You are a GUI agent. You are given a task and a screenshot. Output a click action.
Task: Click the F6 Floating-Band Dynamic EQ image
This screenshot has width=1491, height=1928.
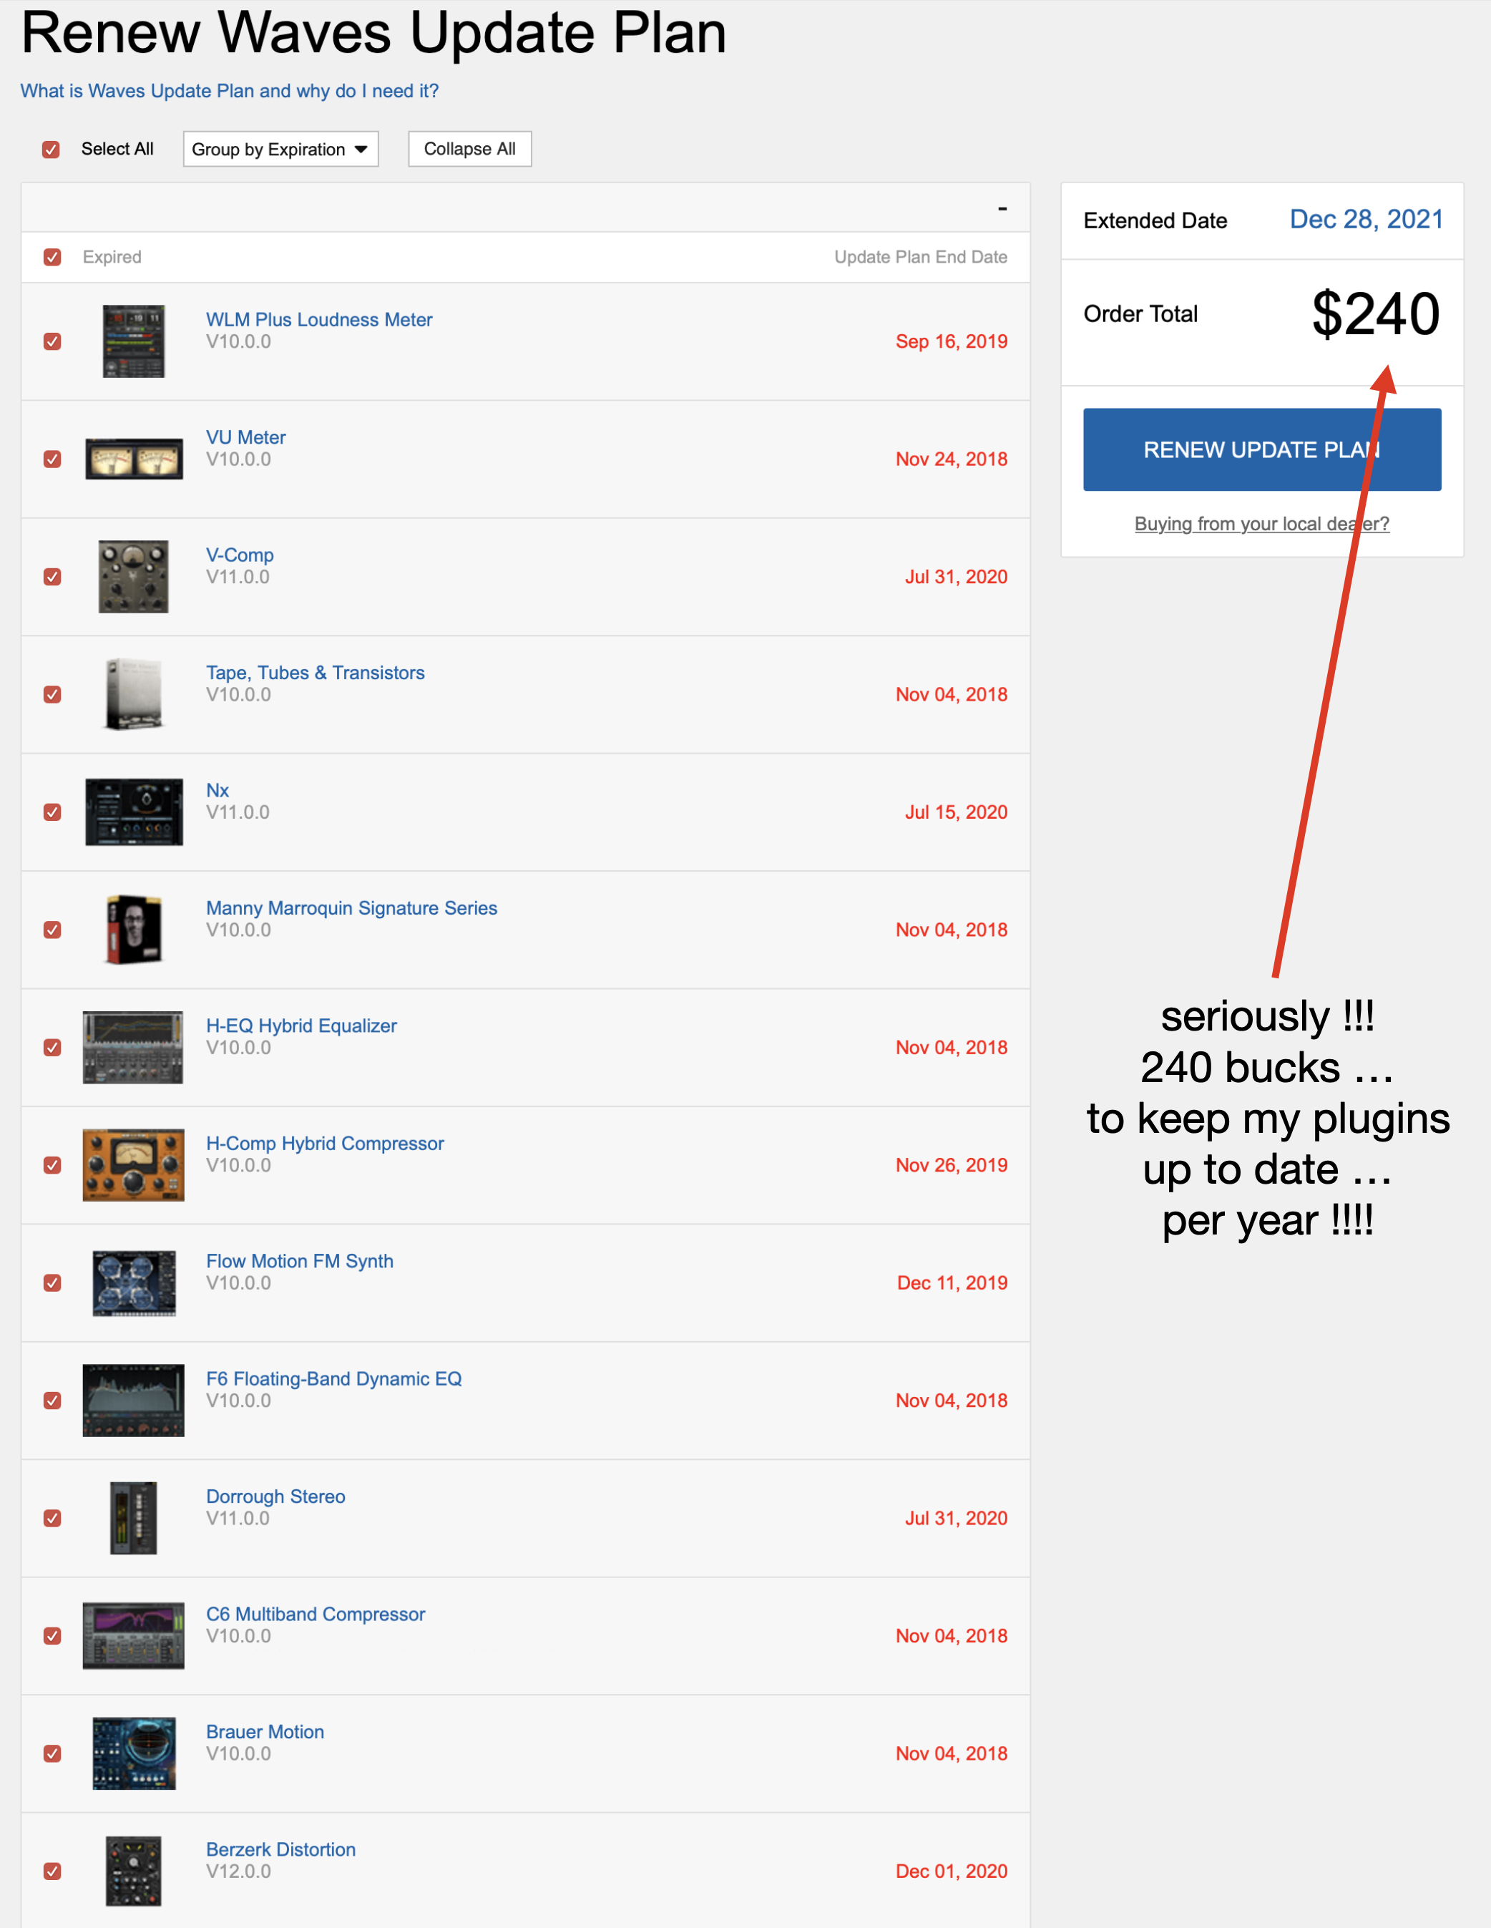click(133, 1400)
